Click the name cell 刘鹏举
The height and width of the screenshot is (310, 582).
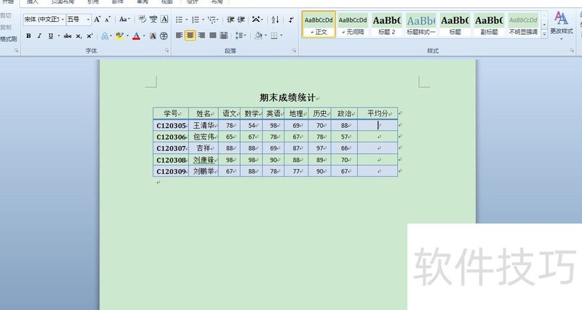(x=204, y=171)
